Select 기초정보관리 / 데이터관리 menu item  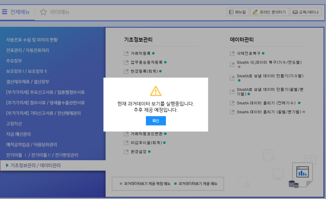point(35,166)
